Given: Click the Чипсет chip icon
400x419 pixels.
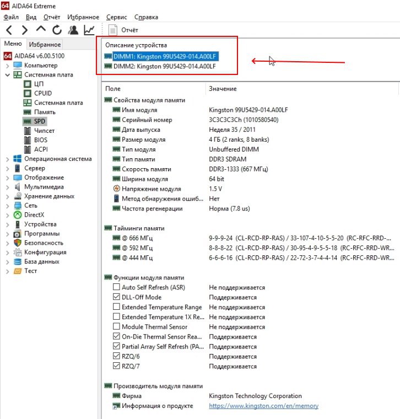Looking at the screenshot, I should 27,131.
